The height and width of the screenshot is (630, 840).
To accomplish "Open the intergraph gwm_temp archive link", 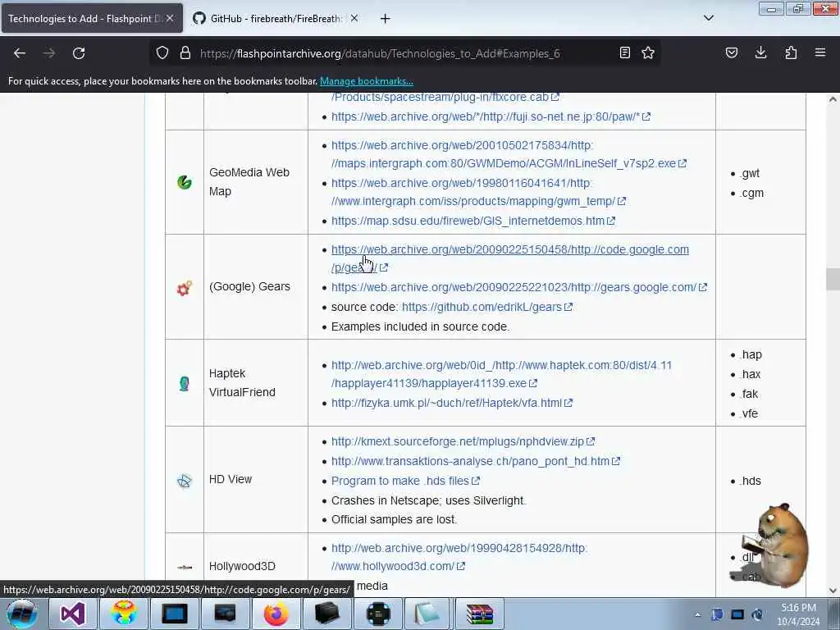I will [x=478, y=192].
